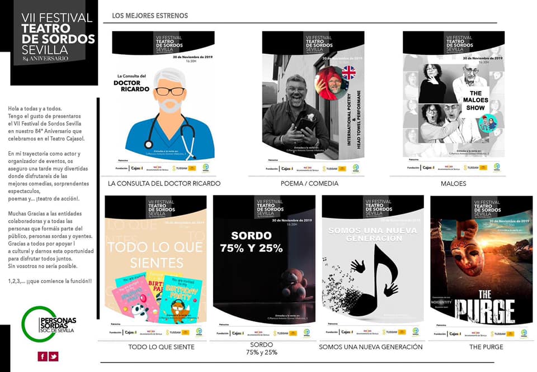Open the Doctor Ricardo poster
The height and width of the screenshot is (372, 537).
pos(163,102)
